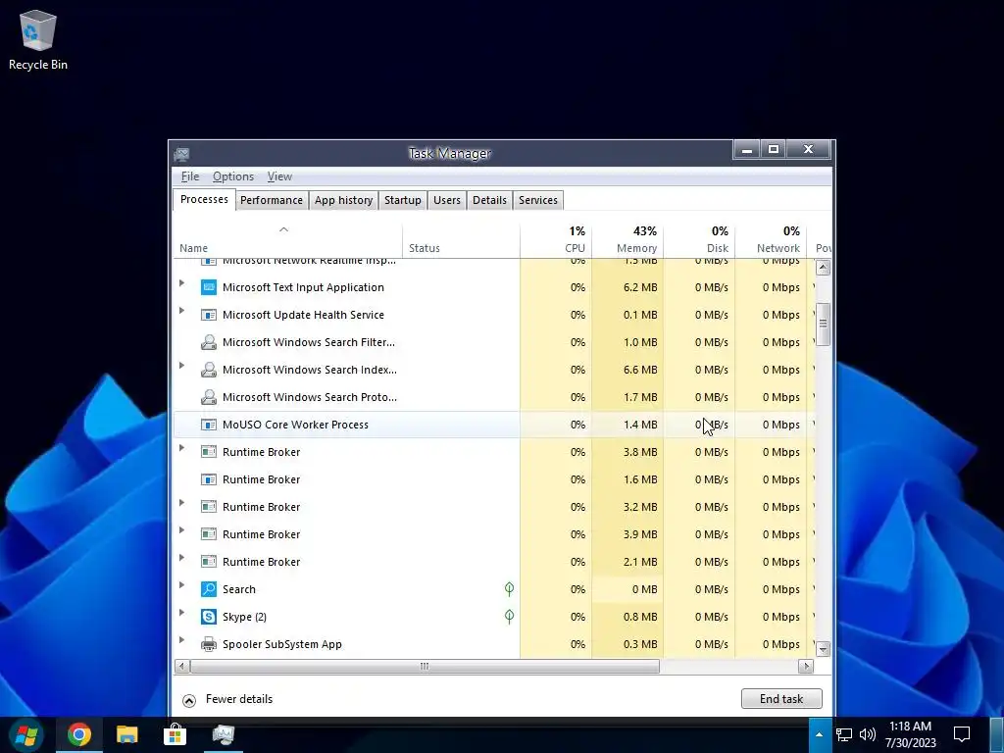Click the network tray icon
This screenshot has height=753, width=1004.
pyautogui.click(x=844, y=734)
